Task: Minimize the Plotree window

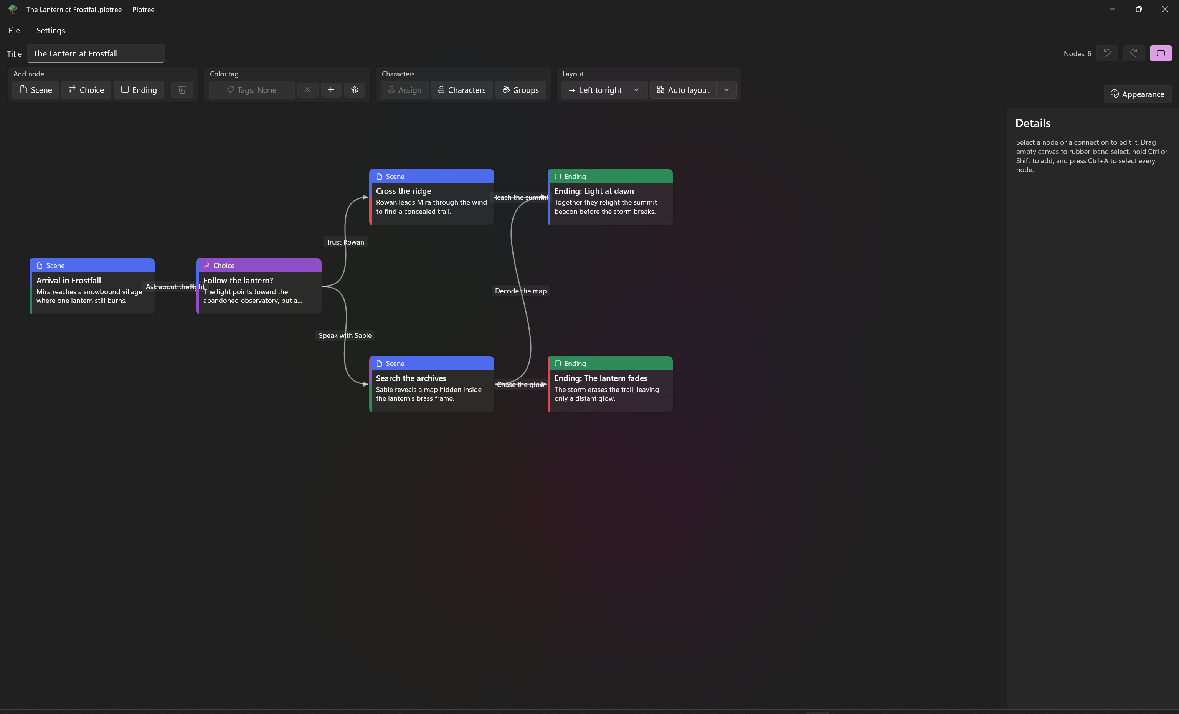Action: (1113, 9)
